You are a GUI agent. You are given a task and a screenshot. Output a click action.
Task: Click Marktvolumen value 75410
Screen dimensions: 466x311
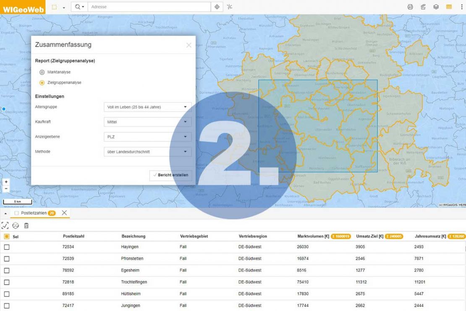click(303, 282)
